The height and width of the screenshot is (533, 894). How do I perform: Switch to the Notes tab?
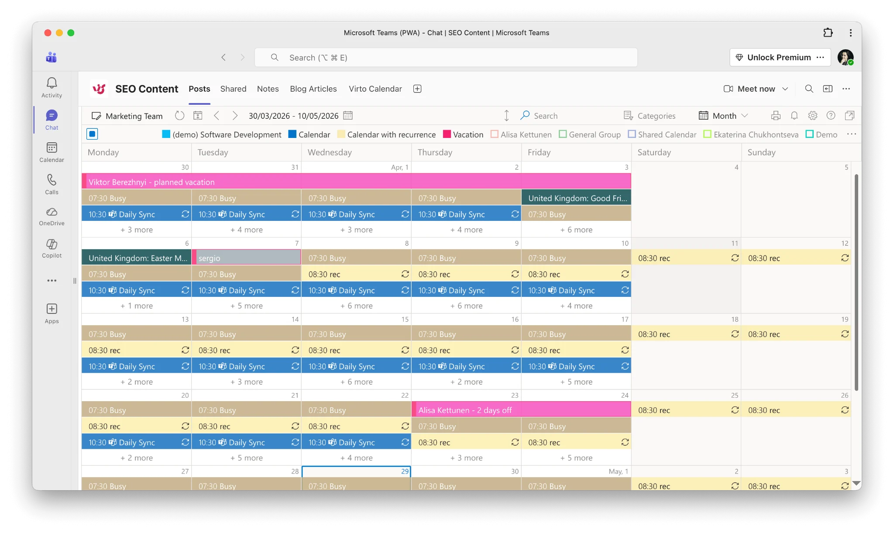click(268, 89)
